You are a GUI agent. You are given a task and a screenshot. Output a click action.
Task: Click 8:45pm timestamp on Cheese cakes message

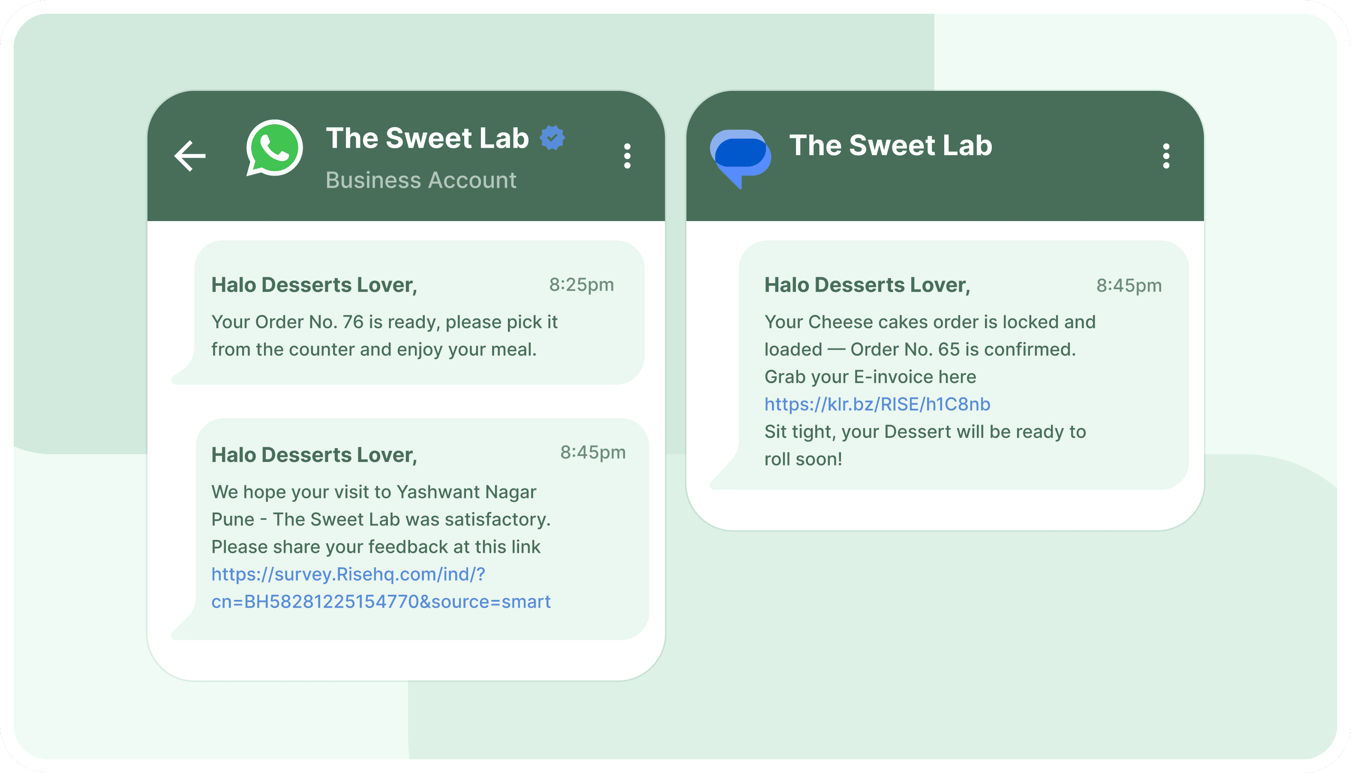click(1129, 286)
